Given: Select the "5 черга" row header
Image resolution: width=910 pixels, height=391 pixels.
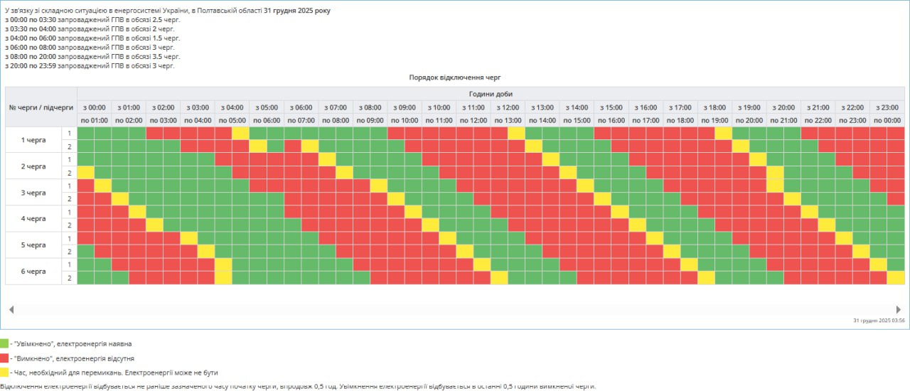Looking at the screenshot, I should click(x=33, y=245).
